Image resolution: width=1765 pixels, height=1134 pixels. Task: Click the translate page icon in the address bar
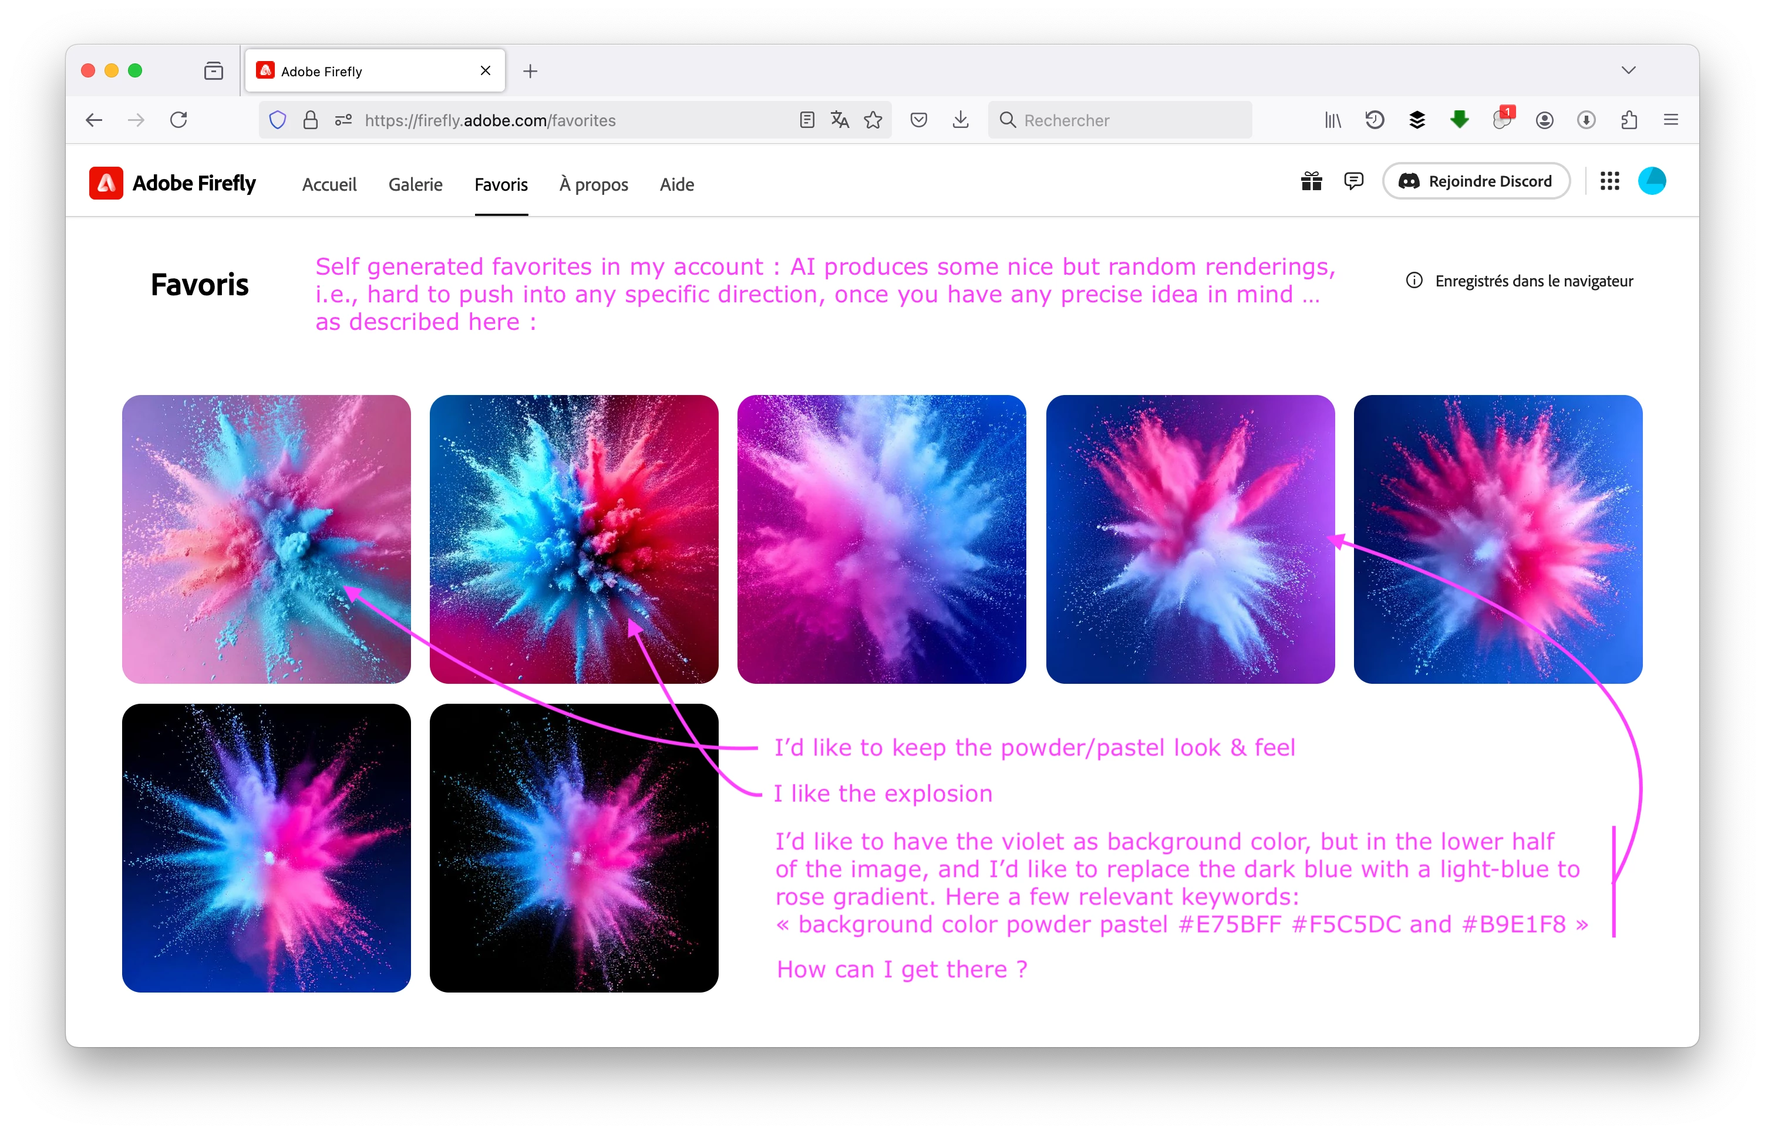[x=840, y=120]
